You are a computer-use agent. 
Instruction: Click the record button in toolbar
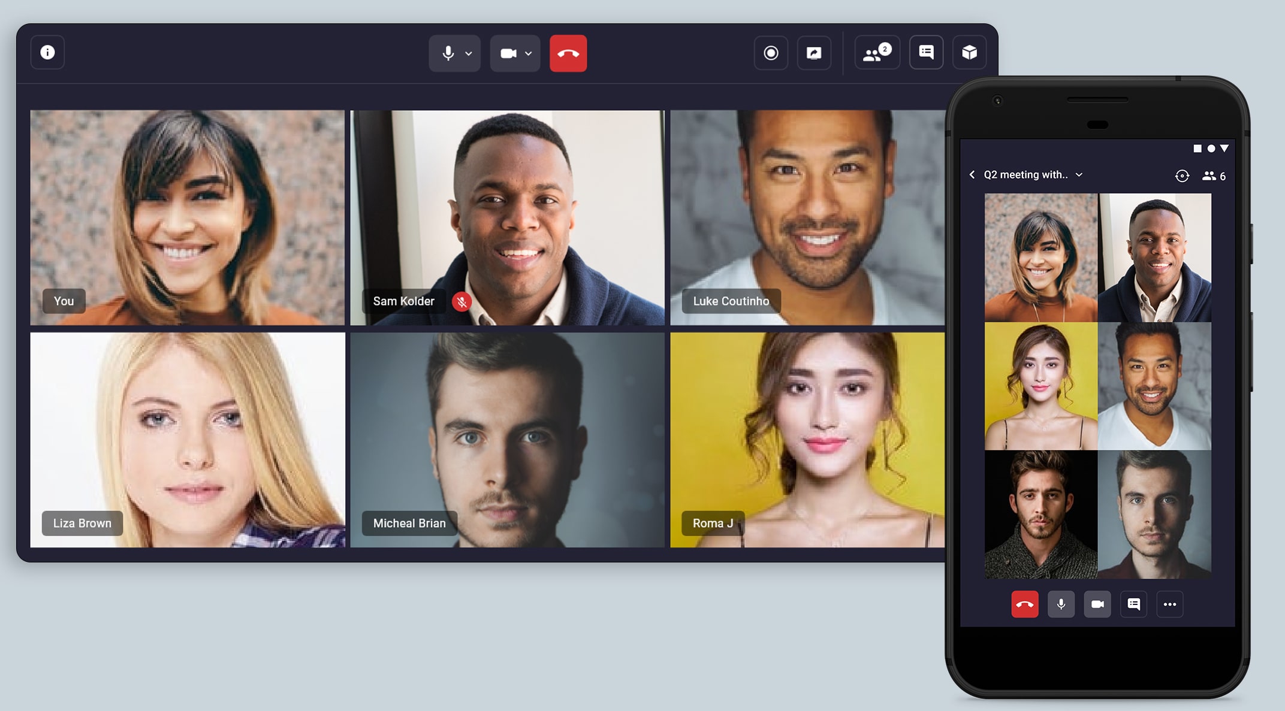pos(769,52)
